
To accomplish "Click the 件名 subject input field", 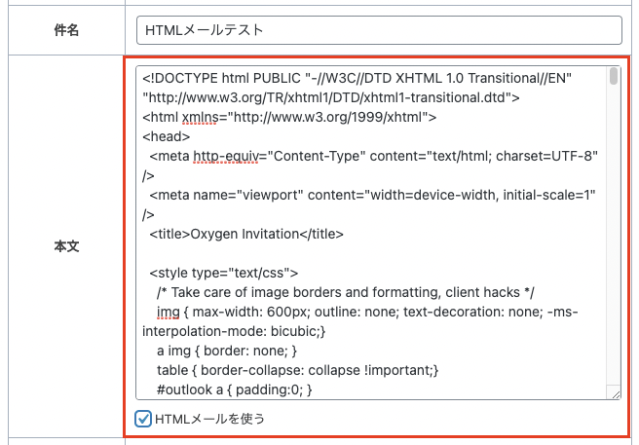I will (379, 29).
